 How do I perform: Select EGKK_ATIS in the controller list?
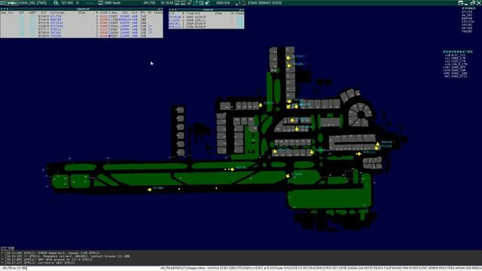pos(456,76)
